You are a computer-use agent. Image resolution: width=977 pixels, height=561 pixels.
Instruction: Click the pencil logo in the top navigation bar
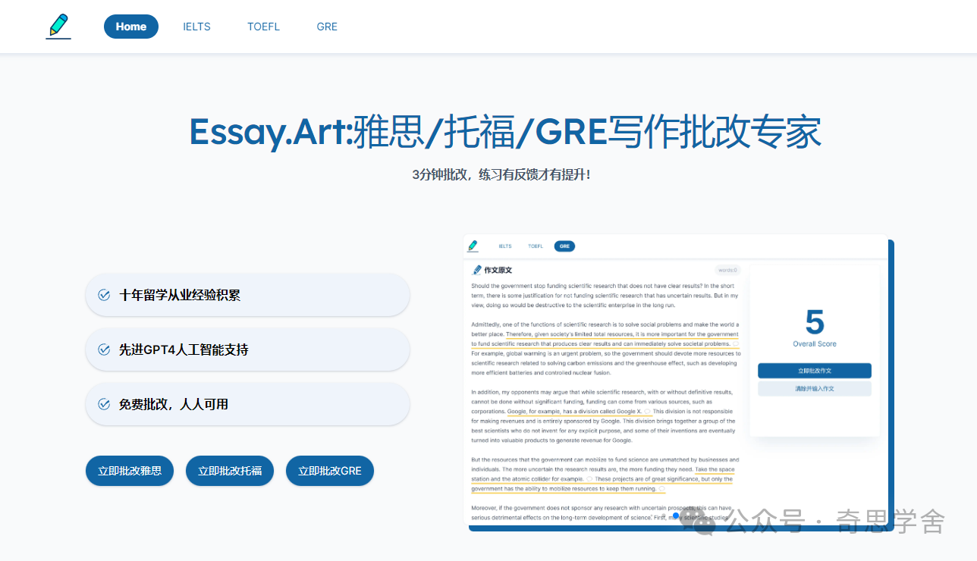click(58, 26)
